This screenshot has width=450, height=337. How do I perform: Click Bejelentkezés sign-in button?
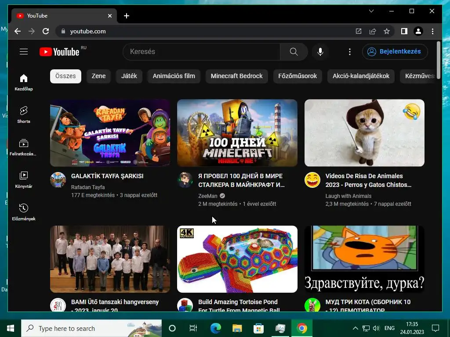(x=395, y=52)
